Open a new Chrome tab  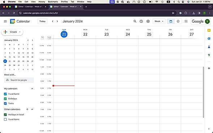(x=86, y=7)
